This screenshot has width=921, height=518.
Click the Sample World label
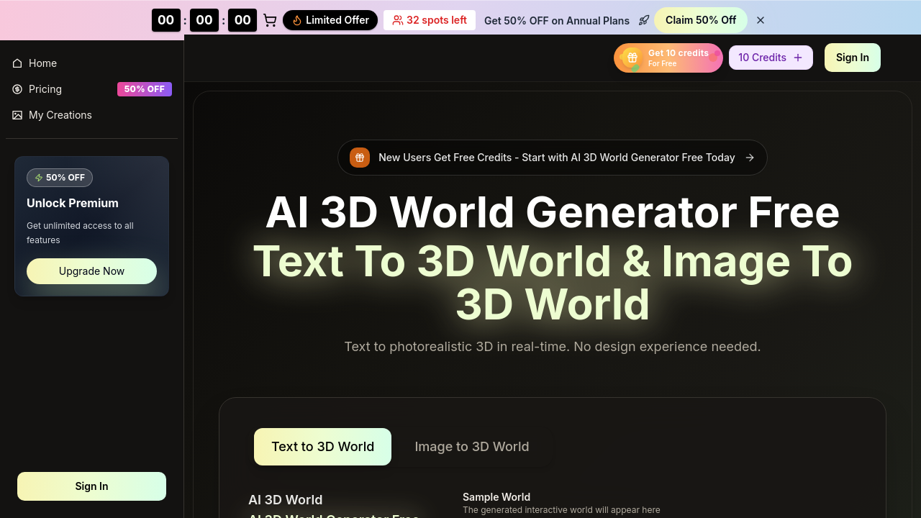click(x=496, y=497)
